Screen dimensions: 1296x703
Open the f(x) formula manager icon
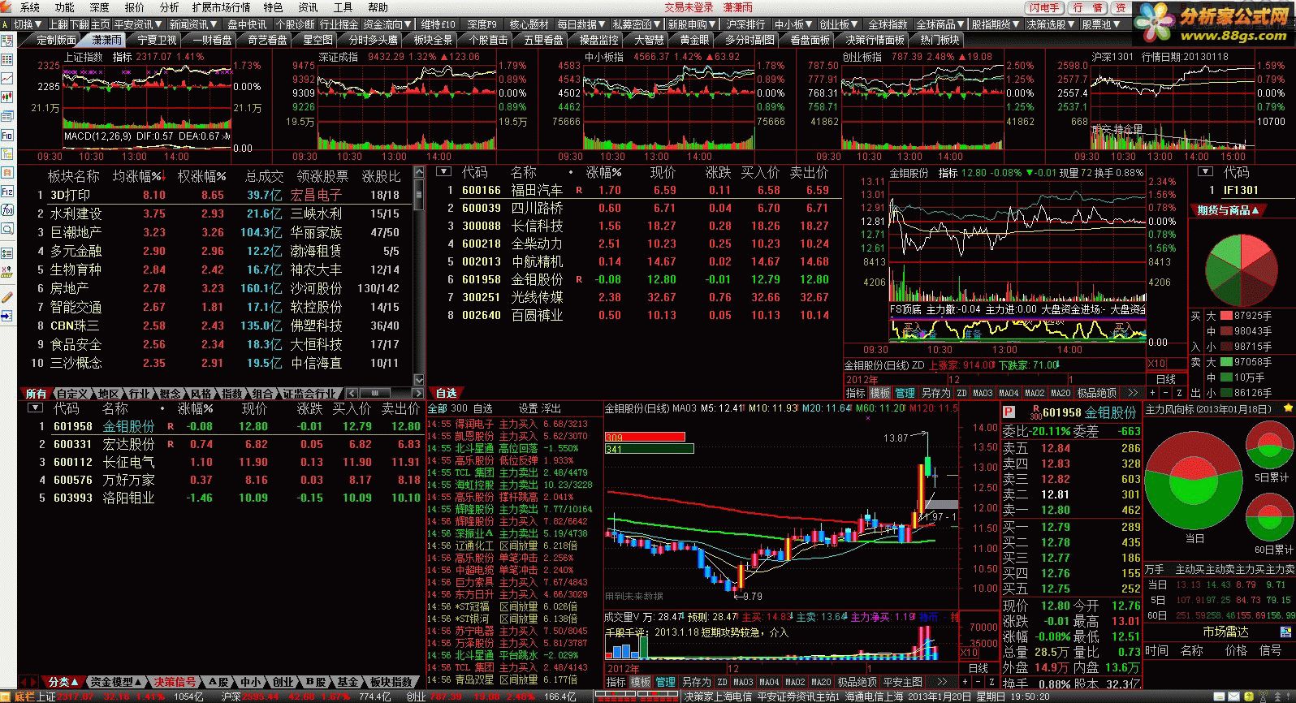pos(6,210)
